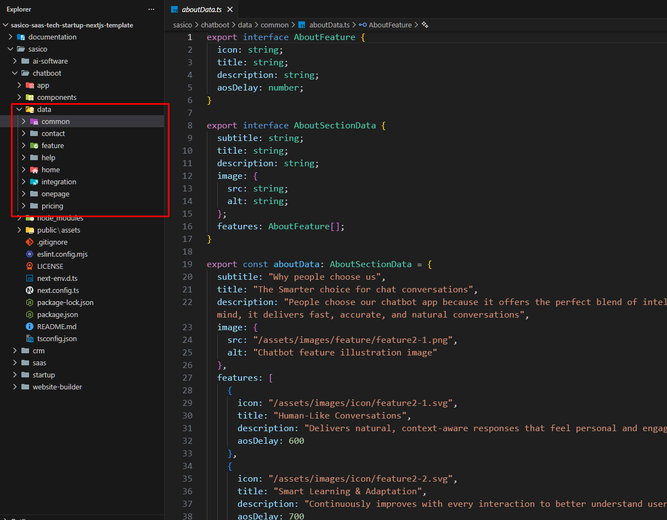This screenshot has height=520, width=667.
Task: Switch to the aboutData.ts tab
Action: 202,9
